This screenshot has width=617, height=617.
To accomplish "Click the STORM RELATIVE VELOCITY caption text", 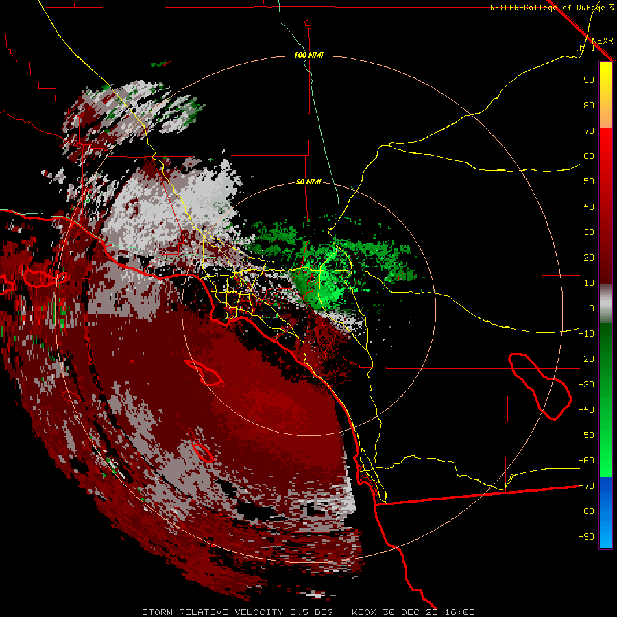I will [x=213, y=612].
